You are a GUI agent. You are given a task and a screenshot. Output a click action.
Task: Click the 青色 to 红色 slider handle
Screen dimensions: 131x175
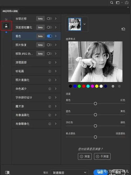pos(95,104)
